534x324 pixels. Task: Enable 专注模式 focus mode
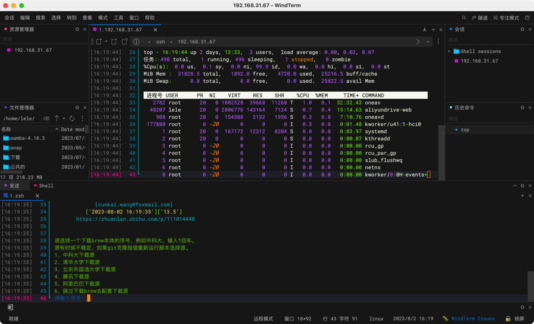click(506, 18)
